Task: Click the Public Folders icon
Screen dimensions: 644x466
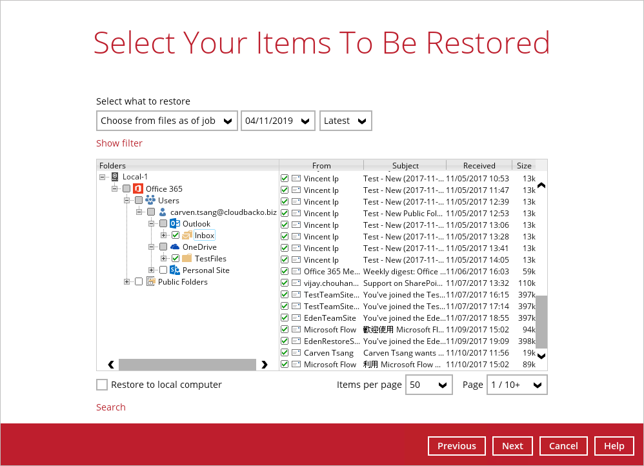Action: point(150,282)
